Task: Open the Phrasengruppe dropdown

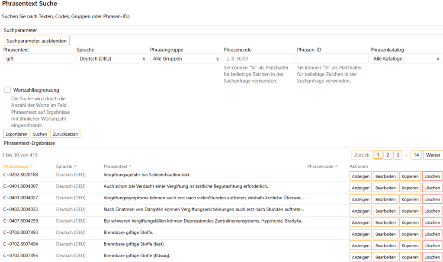Action: coord(186,59)
